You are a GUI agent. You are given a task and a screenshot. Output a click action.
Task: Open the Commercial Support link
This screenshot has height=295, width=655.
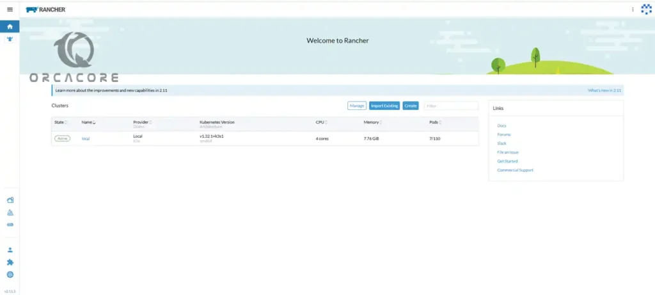[x=515, y=170]
